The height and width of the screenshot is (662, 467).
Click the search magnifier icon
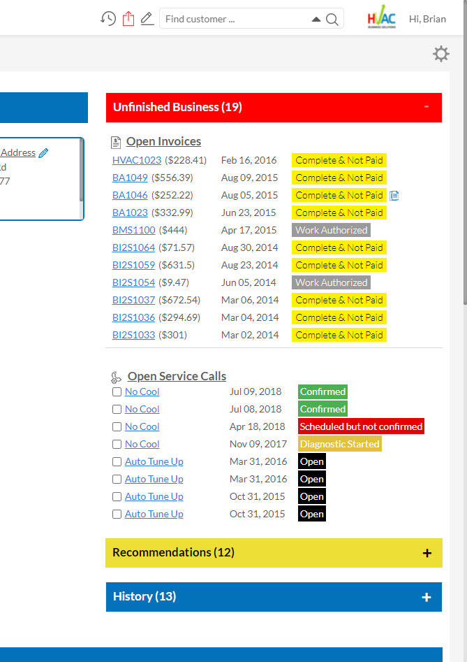(x=332, y=20)
